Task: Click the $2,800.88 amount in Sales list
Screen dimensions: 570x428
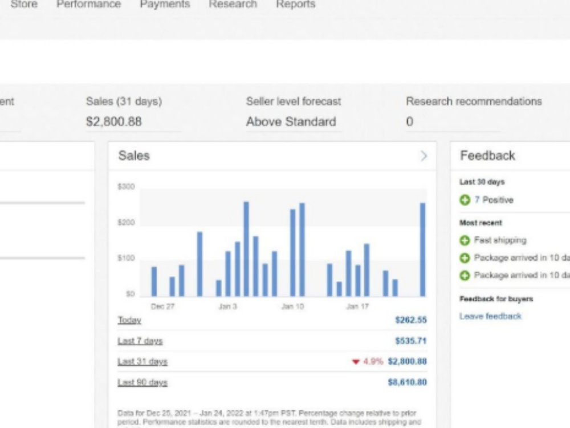Action: click(x=407, y=361)
